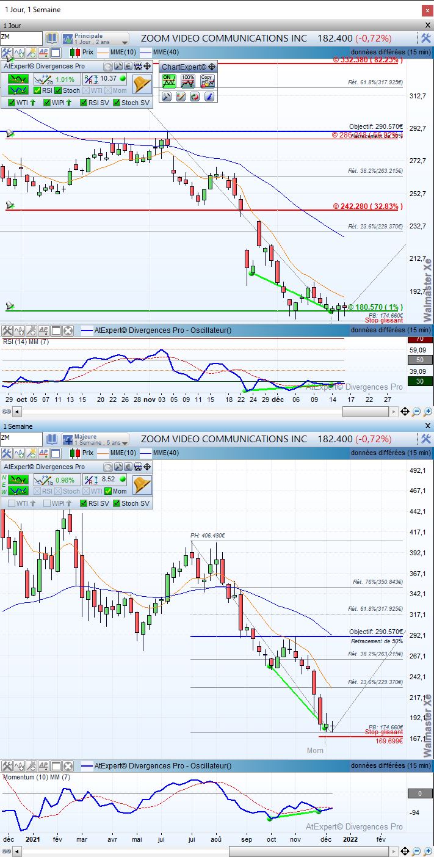Click ChartExpert pencil notes icon
This screenshot has width=434, height=857.
pos(181,97)
